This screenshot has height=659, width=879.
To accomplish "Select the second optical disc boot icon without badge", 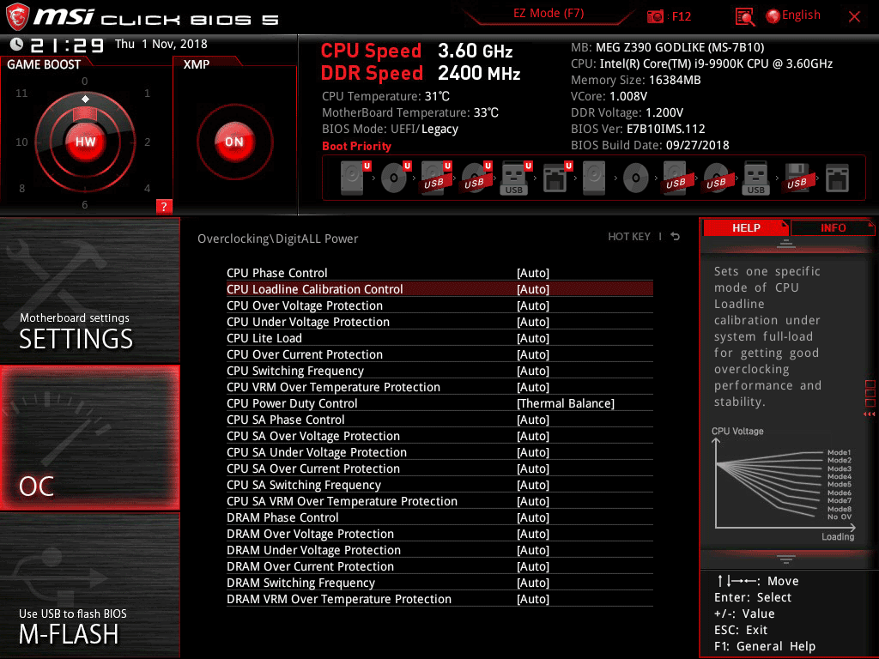I will tap(636, 178).
